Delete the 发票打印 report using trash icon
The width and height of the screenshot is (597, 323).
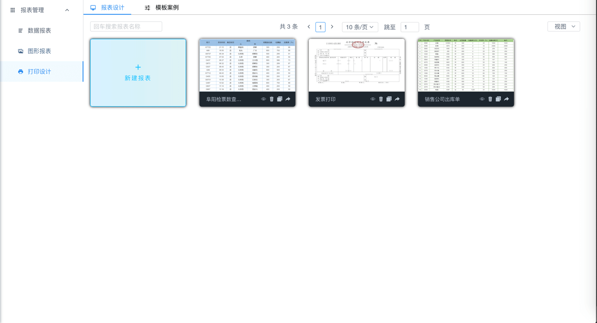coord(381,99)
